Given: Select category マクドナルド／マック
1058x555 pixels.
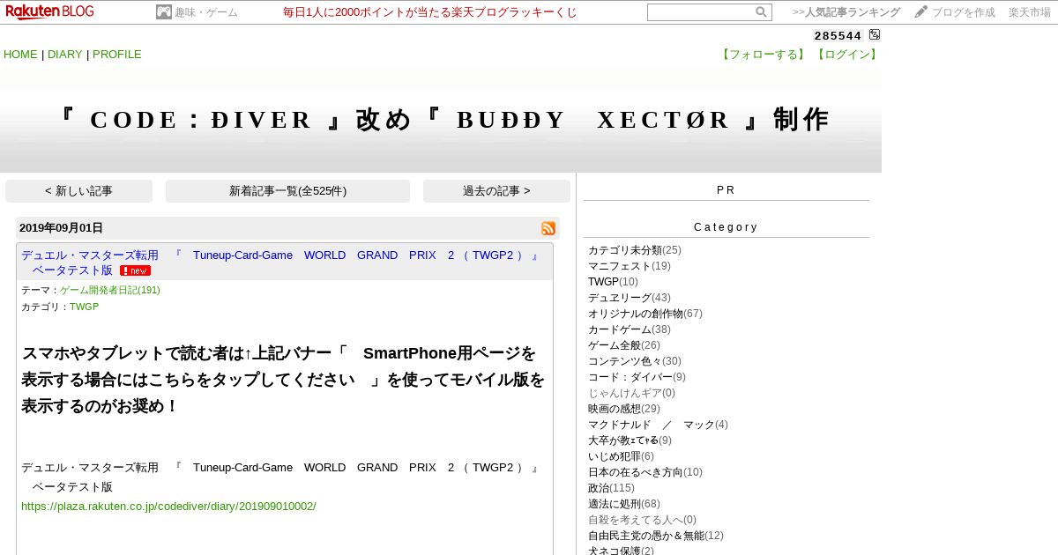Looking at the screenshot, I should tap(652, 425).
